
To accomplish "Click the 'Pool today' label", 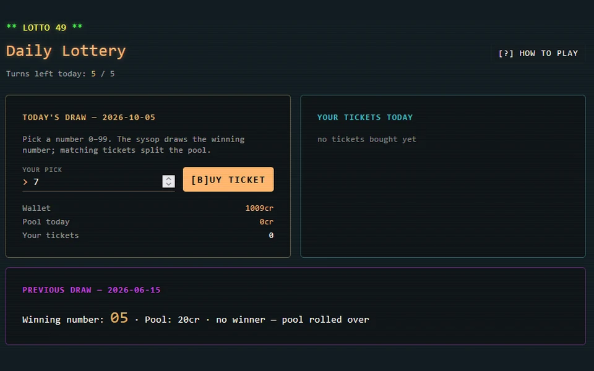I will click(46, 222).
